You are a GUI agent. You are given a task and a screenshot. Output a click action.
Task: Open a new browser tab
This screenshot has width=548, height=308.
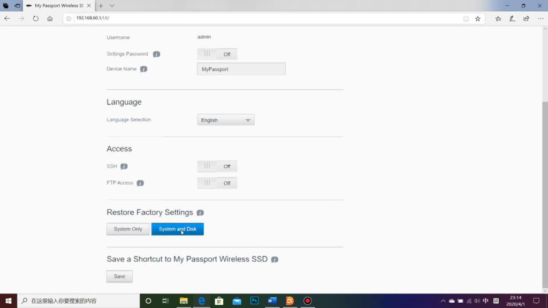click(x=101, y=5)
